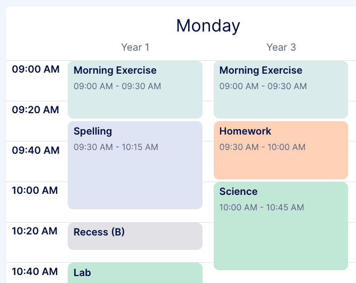Select the Year 1 column header
The height and width of the screenshot is (283, 356).
(135, 48)
